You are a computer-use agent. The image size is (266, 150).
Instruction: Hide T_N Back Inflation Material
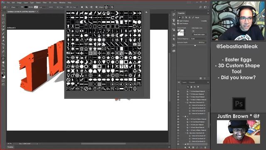[x=178, y=100]
